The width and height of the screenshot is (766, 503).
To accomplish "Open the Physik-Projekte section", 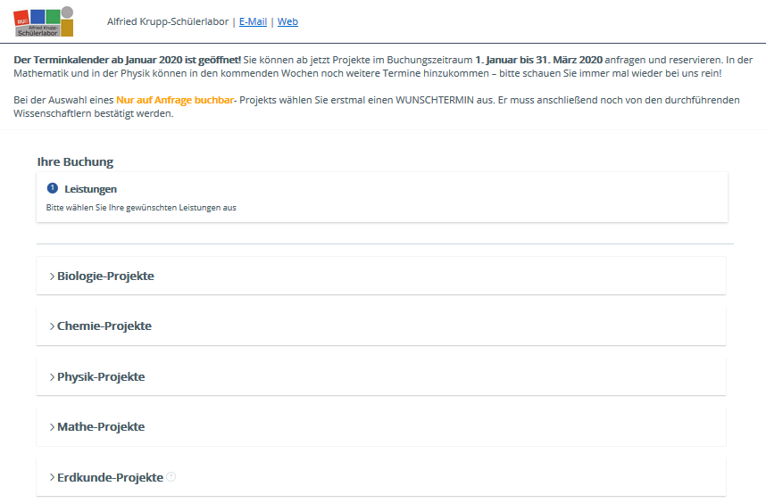I will 101,377.
